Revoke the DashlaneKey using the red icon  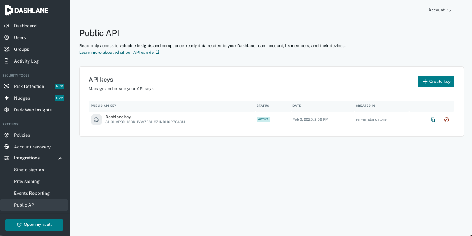click(x=446, y=120)
